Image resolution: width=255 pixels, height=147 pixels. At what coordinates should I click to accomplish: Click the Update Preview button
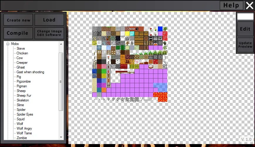click(x=245, y=45)
